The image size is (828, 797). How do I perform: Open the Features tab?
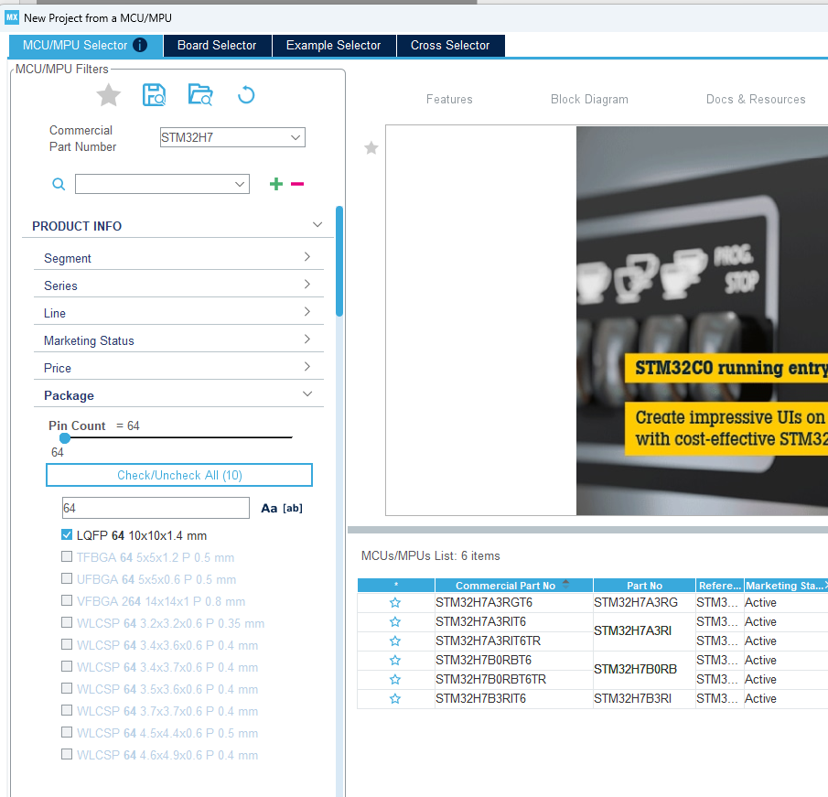pos(449,100)
